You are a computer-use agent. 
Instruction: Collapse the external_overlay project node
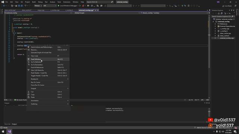coord(213,22)
